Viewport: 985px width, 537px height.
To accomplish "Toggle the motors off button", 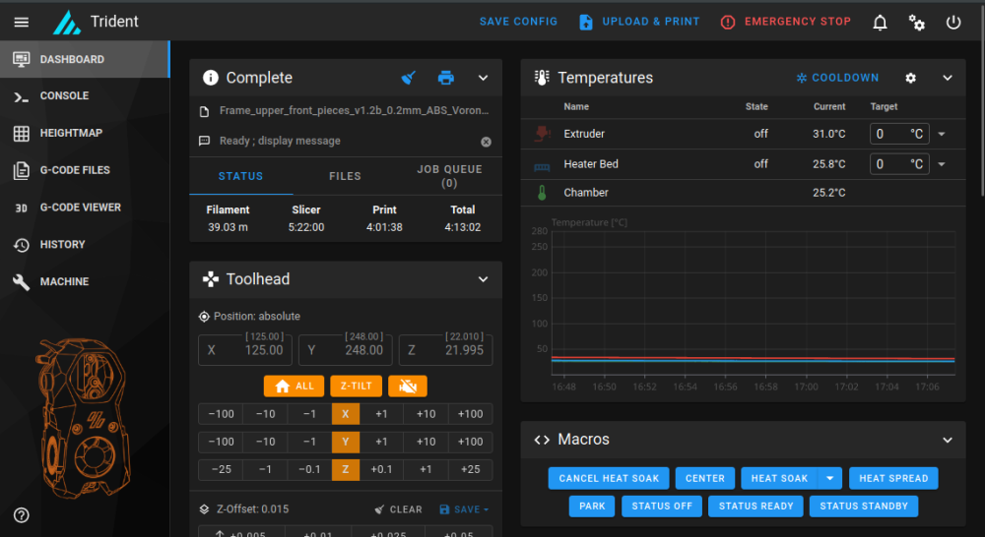I will (x=408, y=386).
